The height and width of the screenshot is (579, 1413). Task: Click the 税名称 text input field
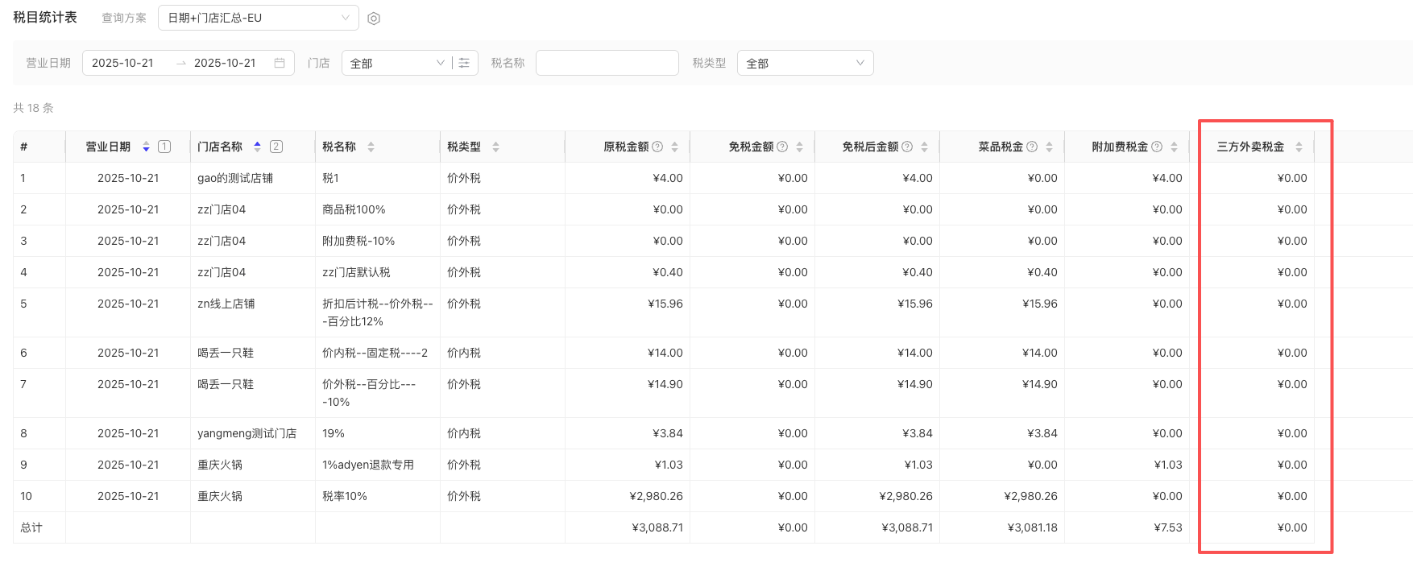(x=607, y=63)
